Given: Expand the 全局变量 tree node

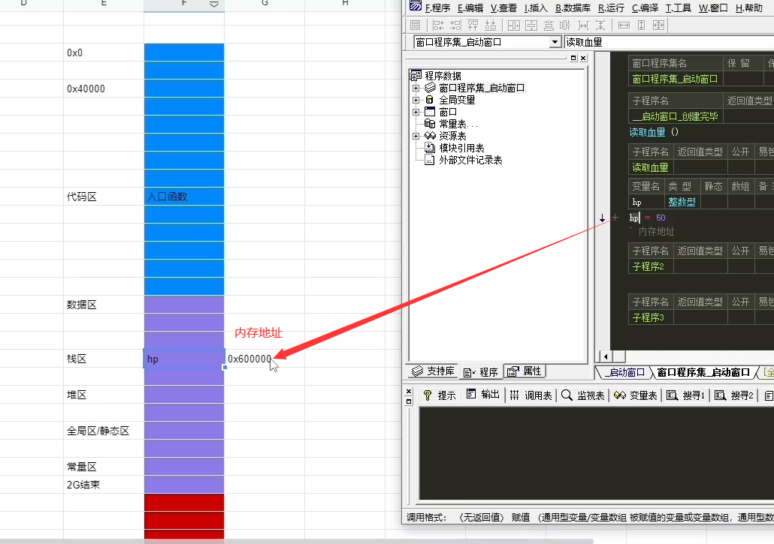Looking at the screenshot, I should pyautogui.click(x=416, y=100).
